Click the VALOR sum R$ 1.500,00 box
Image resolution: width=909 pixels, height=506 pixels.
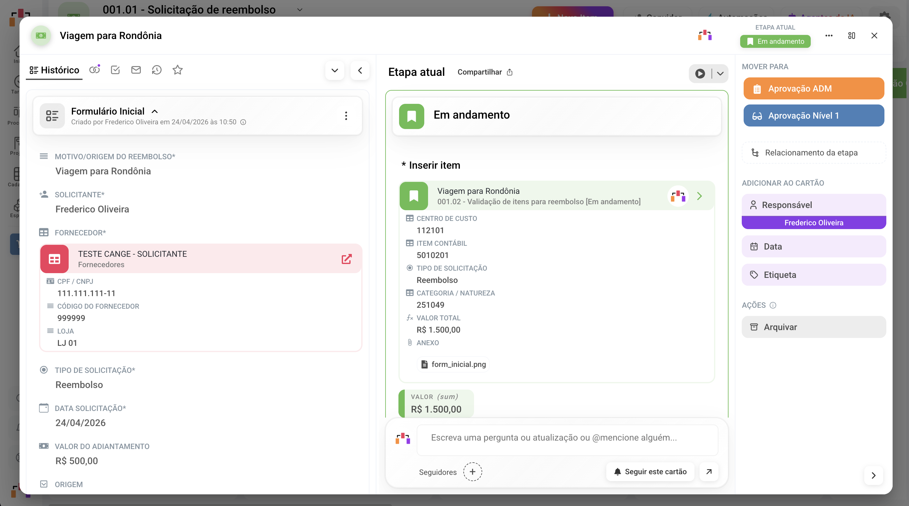point(436,404)
